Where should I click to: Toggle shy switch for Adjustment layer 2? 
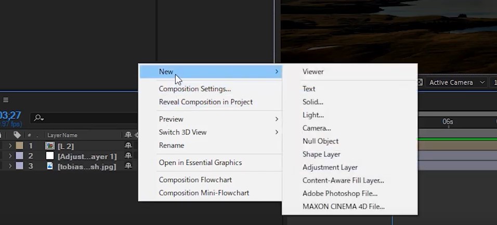pos(128,156)
